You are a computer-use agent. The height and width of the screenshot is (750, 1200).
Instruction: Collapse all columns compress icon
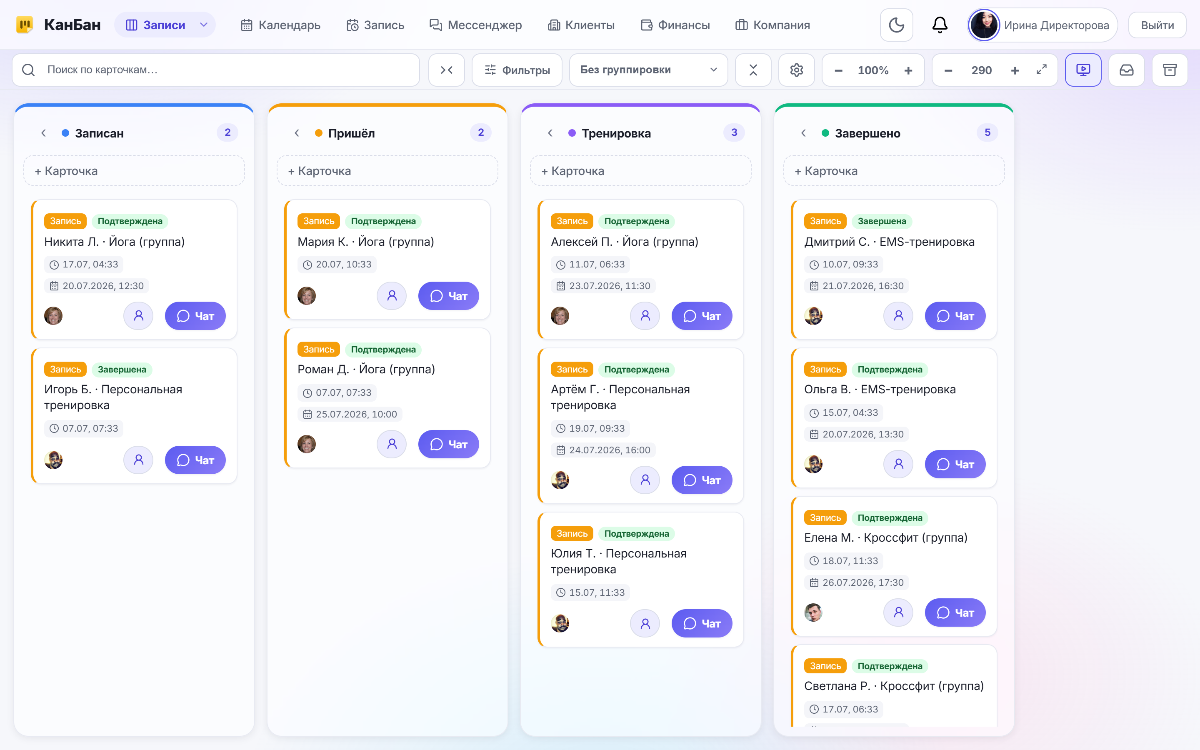(x=447, y=70)
